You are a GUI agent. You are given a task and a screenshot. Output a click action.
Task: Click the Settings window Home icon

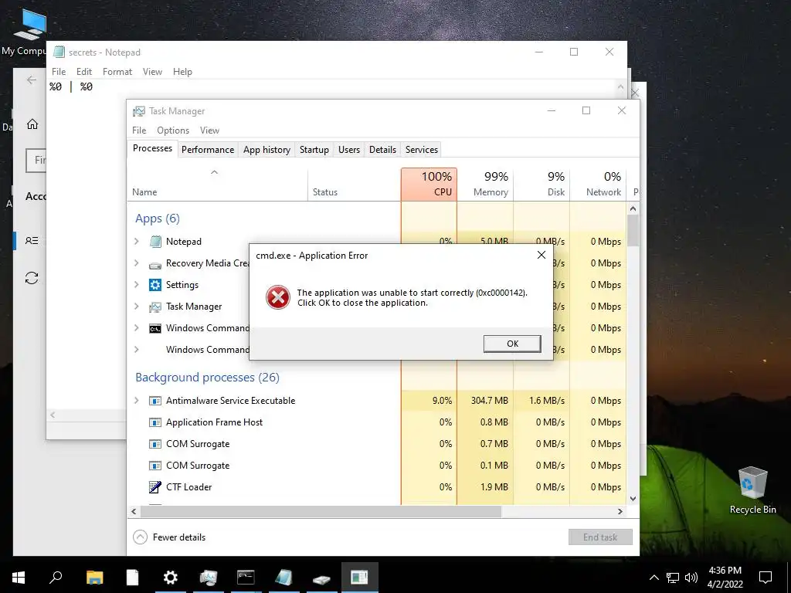(x=32, y=124)
